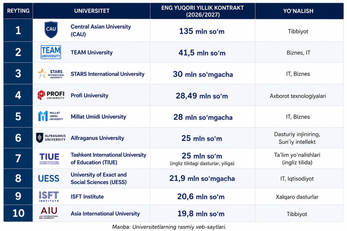Screen dimensions: 347x231
Task: Click the TIUE logo
Action: 49,159
